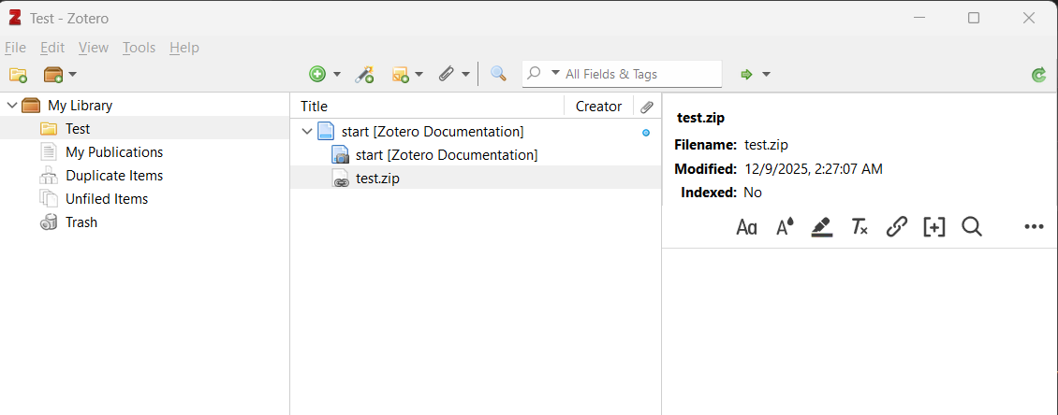The width and height of the screenshot is (1058, 415).
Task: Click the snapshot icon of the child item
Action: coord(342,155)
